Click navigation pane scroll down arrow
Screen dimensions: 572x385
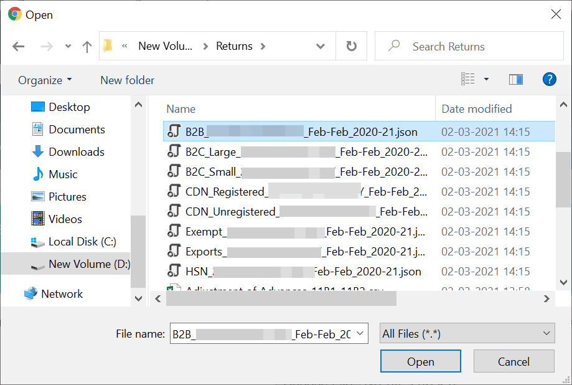[138, 298]
